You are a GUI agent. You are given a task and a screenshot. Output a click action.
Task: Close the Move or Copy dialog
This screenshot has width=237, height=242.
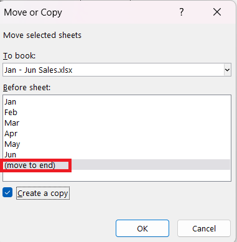pyautogui.click(x=217, y=12)
